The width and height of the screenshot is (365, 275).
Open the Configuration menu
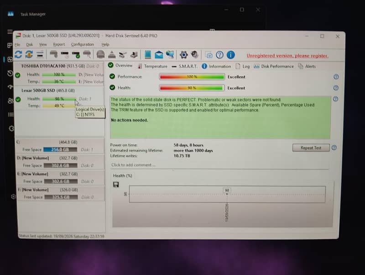coord(83,44)
